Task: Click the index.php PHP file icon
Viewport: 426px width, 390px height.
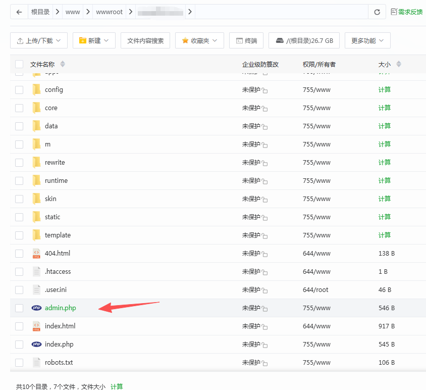Action: pos(36,345)
